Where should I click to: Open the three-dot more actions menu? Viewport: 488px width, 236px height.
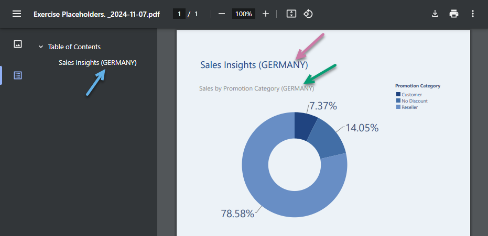[x=473, y=14]
